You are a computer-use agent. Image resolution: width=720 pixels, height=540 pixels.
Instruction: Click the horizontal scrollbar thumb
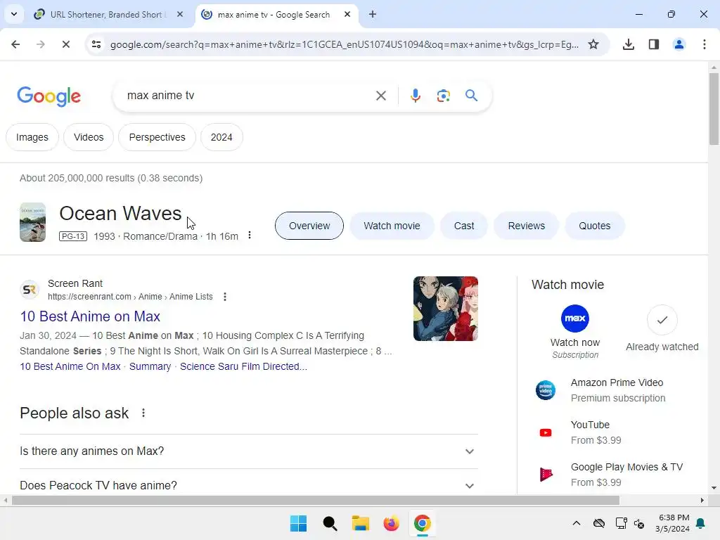pyautogui.click(x=316, y=500)
